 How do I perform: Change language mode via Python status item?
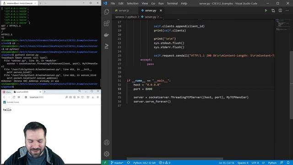click(x=272, y=163)
